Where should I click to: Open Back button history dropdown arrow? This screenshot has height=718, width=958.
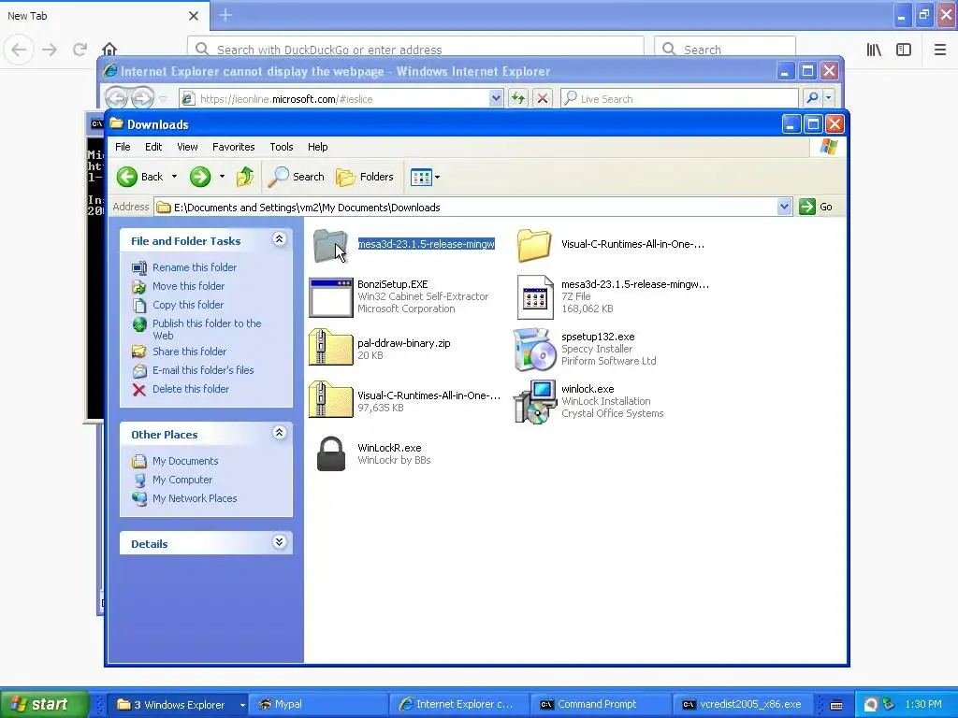pos(174,177)
